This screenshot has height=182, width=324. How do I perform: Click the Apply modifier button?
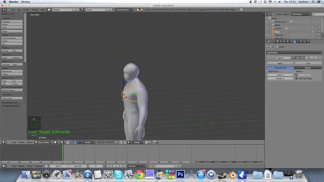(x=280, y=63)
